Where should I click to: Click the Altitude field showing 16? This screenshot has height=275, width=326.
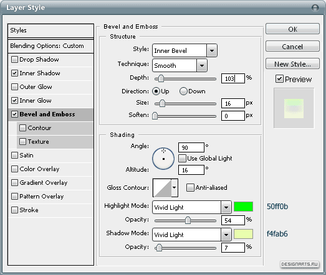(x=191, y=170)
